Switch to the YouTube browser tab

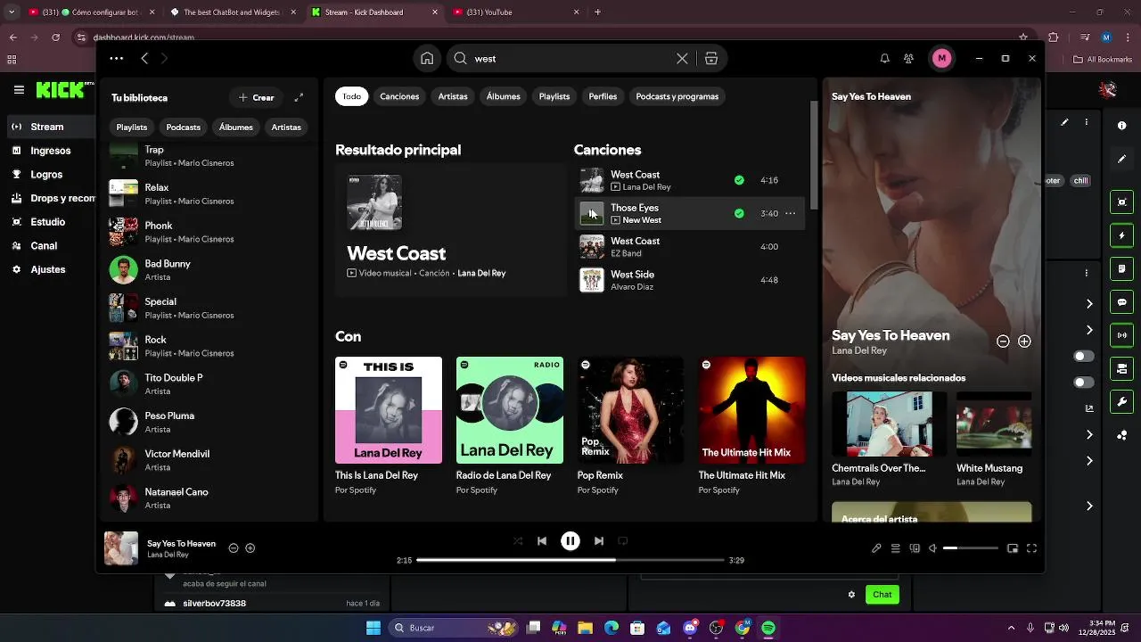(x=517, y=12)
